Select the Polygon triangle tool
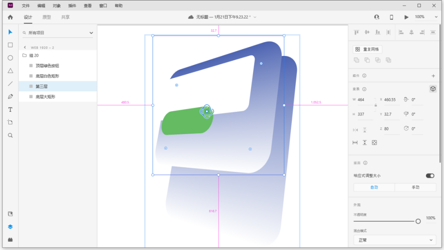The height and width of the screenshot is (250, 444). tap(10, 71)
